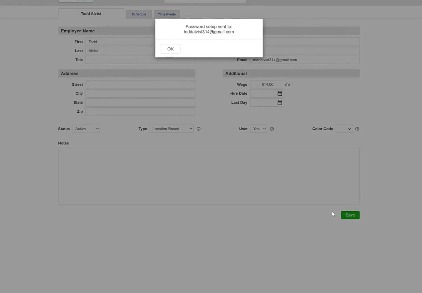Open the Color Code dropdown
The height and width of the screenshot is (293, 422).
coord(344,129)
